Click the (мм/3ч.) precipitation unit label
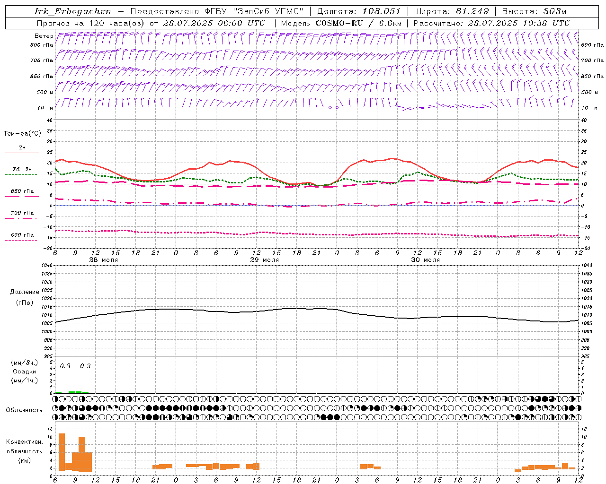 pos(25,363)
